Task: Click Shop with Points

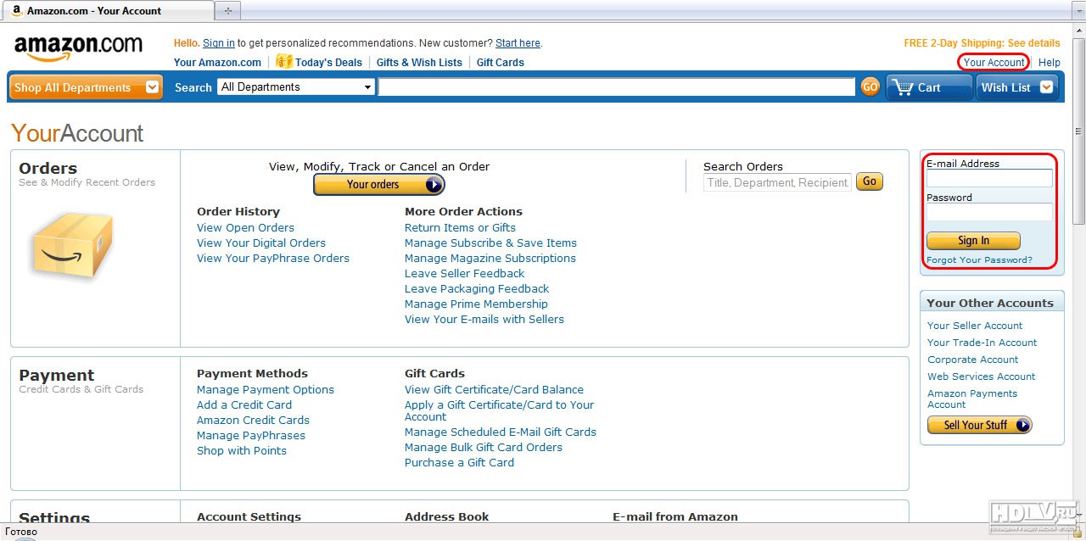Action: (x=242, y=451)
